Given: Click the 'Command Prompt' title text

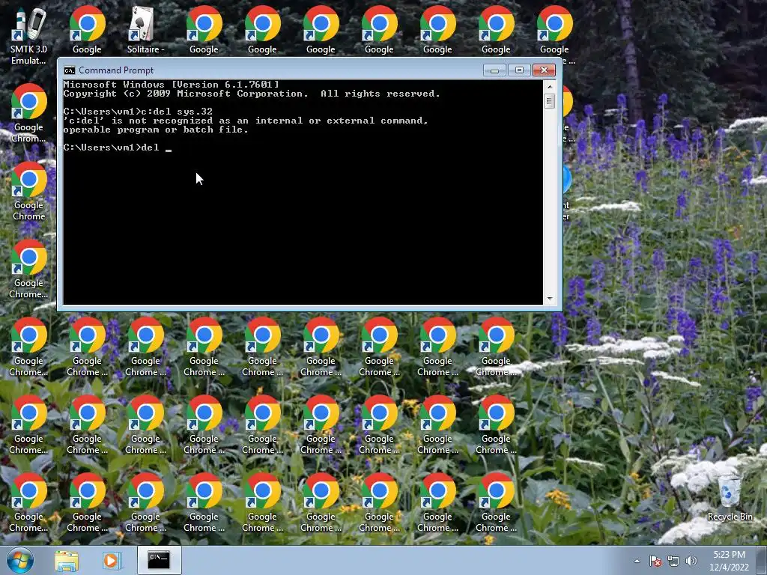Looking at the screenshot, I should [116, 70].
